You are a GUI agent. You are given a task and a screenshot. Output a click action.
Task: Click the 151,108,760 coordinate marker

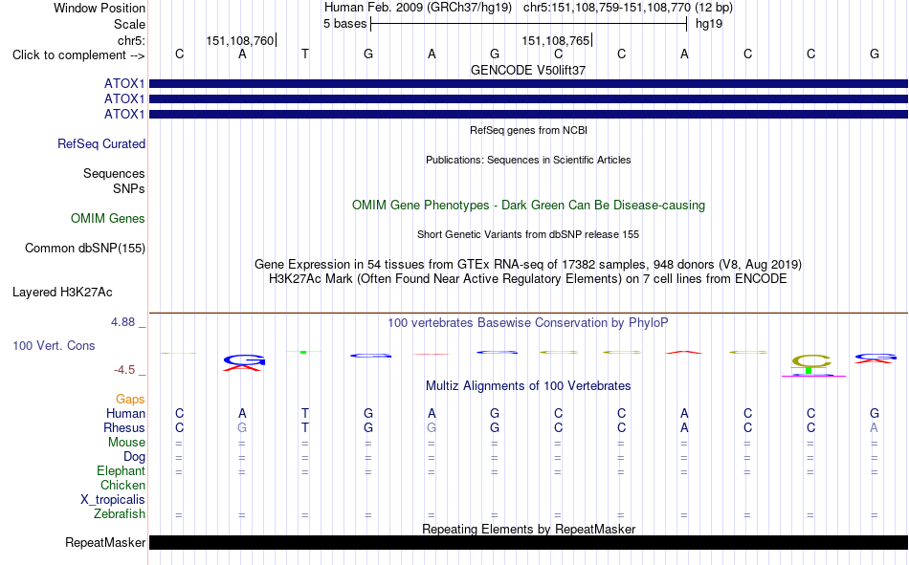[x=240, y=40]
